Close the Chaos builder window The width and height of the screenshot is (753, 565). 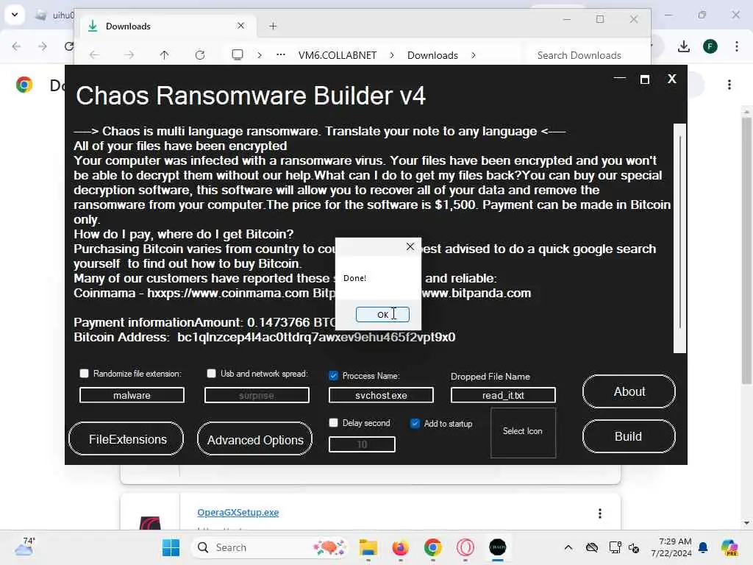click(x=672, y=79)
